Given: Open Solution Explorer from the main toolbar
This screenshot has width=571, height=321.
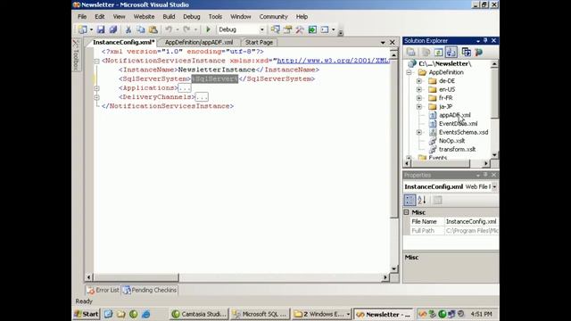Looking at the screenshot, I should [x=276, y=29].
